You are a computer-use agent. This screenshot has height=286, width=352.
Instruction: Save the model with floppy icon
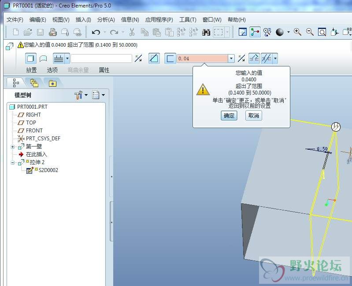(40, 32)
